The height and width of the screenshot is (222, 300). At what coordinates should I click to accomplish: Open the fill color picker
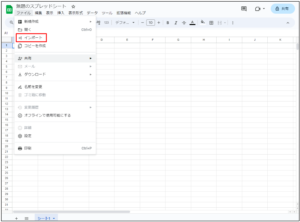tap(203, 23)
